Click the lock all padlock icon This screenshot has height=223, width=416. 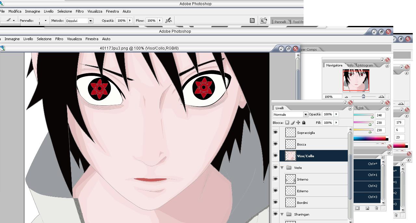pyautogui.click(x=304, y=123)
